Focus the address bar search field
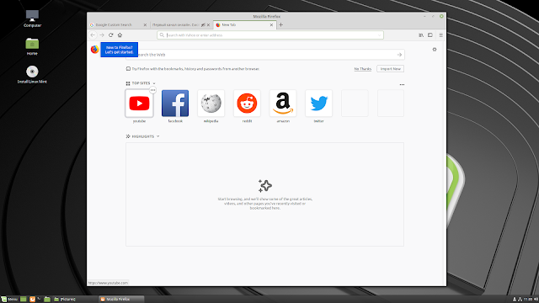Viewport: 539px width, 303px height. pos(270,35)
